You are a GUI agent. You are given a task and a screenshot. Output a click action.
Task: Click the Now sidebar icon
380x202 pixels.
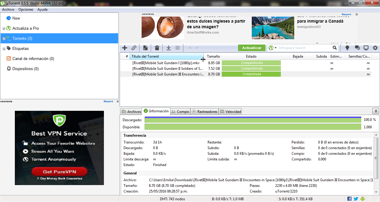coord(9,18)
